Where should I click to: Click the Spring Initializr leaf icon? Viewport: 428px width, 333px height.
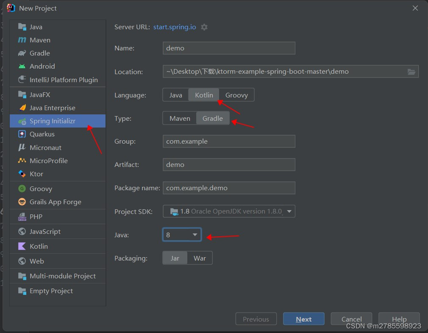coord(22,121)
